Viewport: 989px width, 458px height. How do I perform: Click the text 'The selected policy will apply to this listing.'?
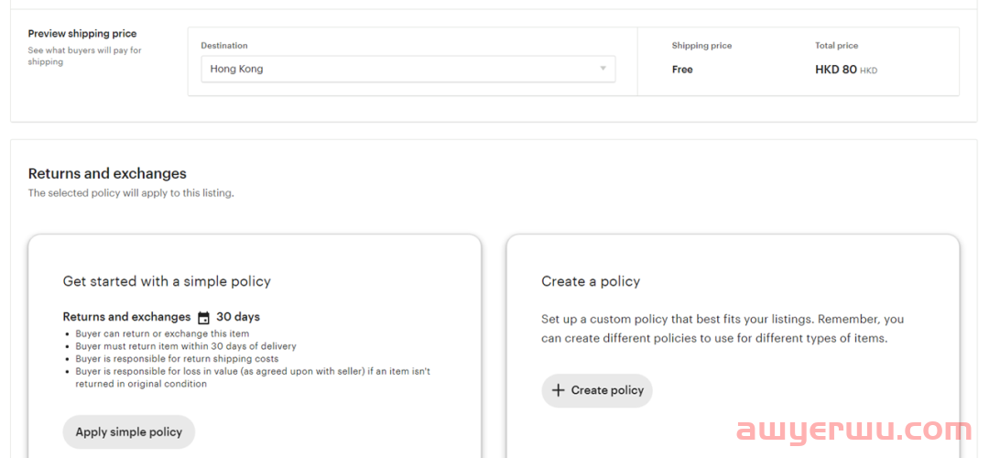tap(131, 193)
